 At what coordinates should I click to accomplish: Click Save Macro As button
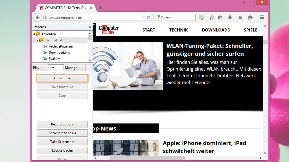(62, 87)
